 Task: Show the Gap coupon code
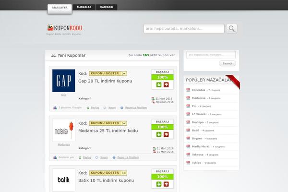(x=108, y=73)
